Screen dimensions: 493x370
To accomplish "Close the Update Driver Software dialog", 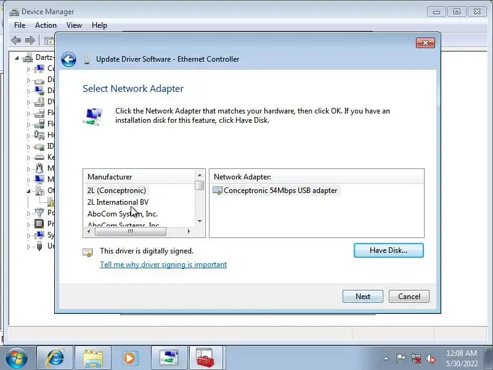I will coord(425,43).
